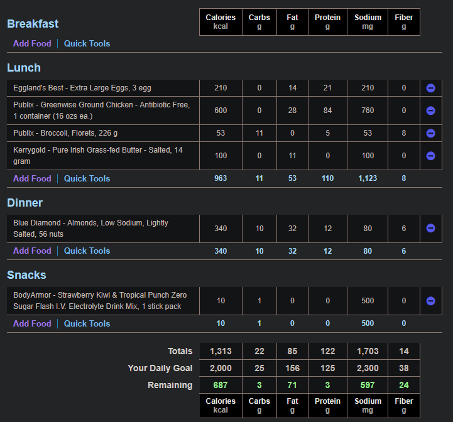The height and width of the screenshot is (422, 453).
Task: Select the Daily Goal calories value 2,000
Action: [x=221, y=368]
